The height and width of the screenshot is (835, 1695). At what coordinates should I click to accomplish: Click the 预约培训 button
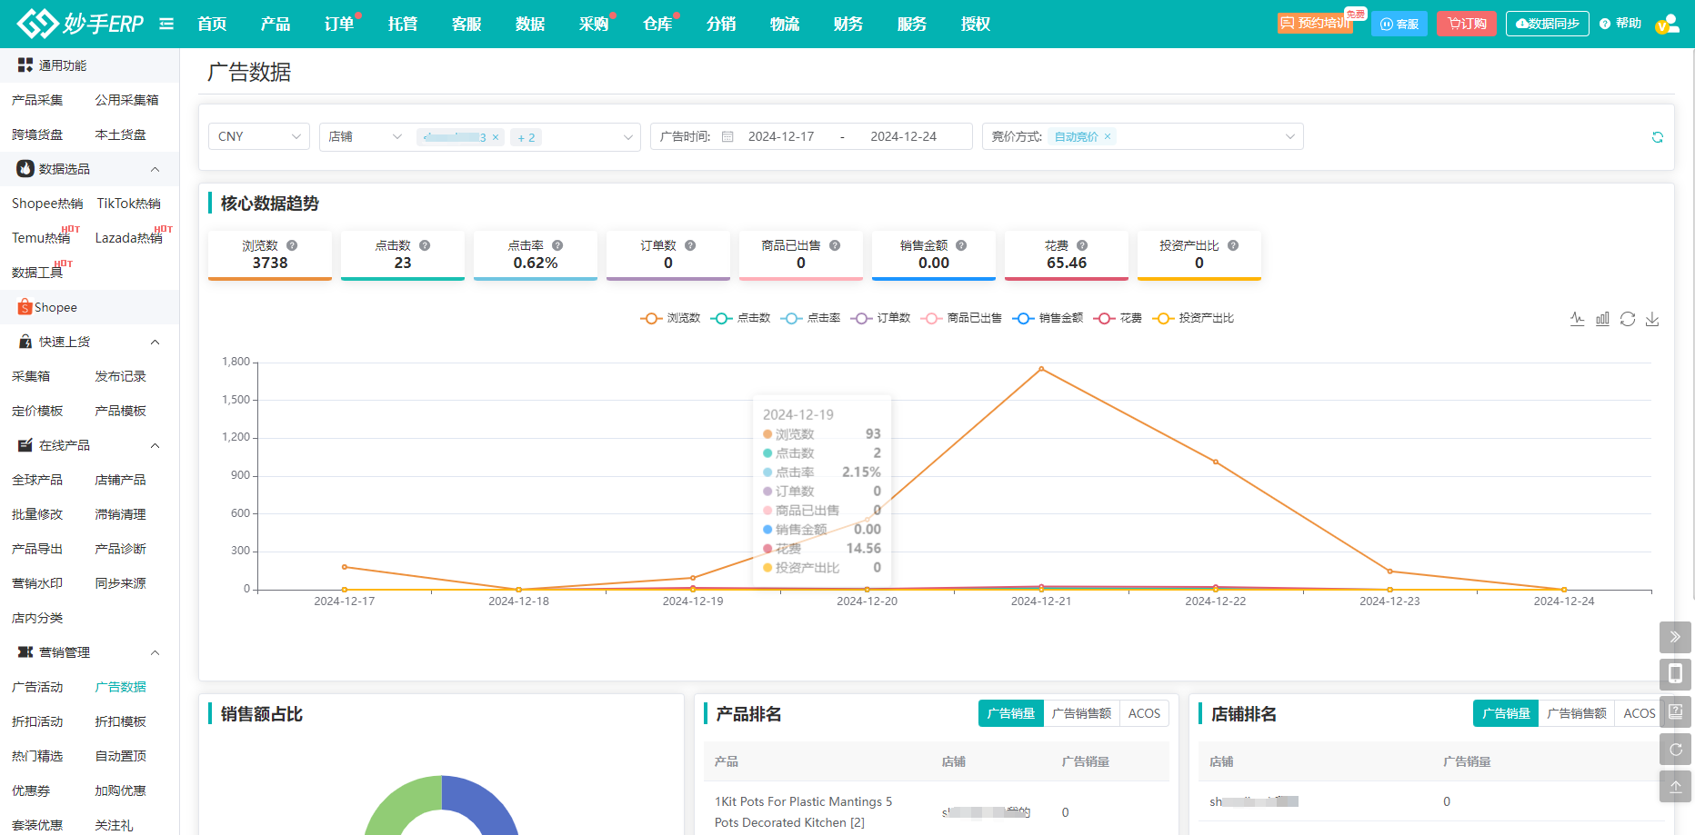coord(1315,24)
